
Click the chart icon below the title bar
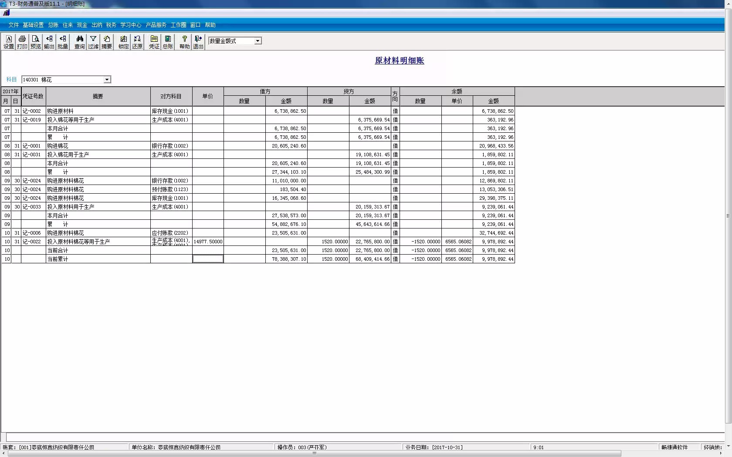tap(6, 13)
